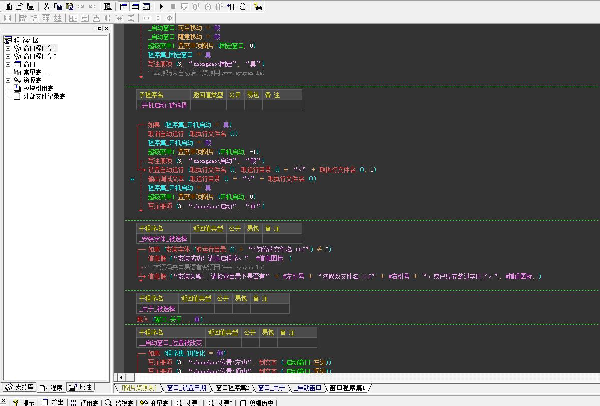
Task: Select 外部文件记录表 tree item
Action: click(x=44, y=97)
